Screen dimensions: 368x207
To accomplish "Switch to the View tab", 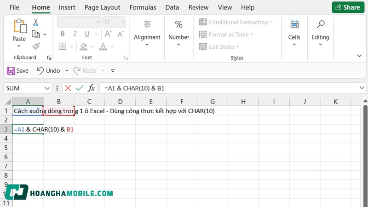I will [225, 7].
